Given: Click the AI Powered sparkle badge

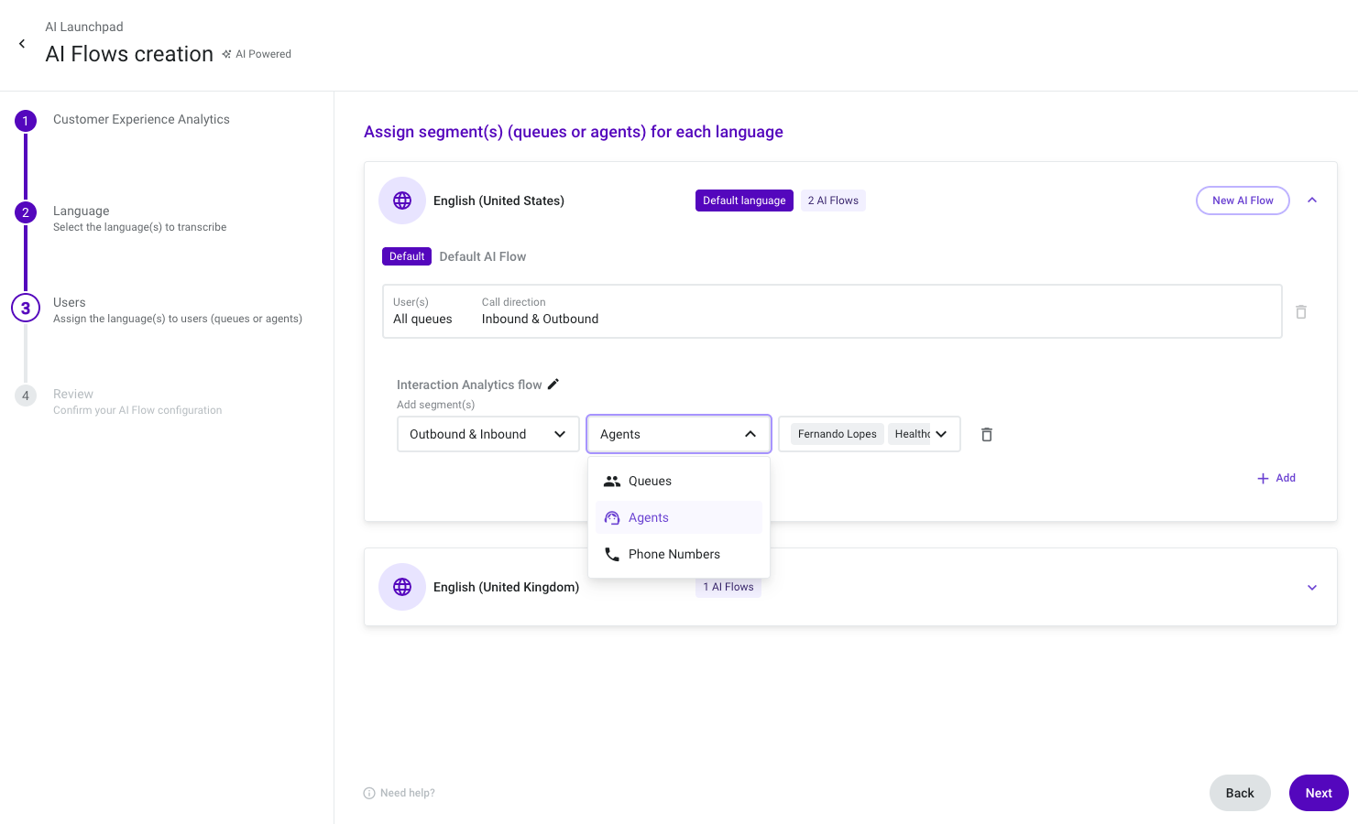Looking at the screenshot, I should [x=257, y=54].
